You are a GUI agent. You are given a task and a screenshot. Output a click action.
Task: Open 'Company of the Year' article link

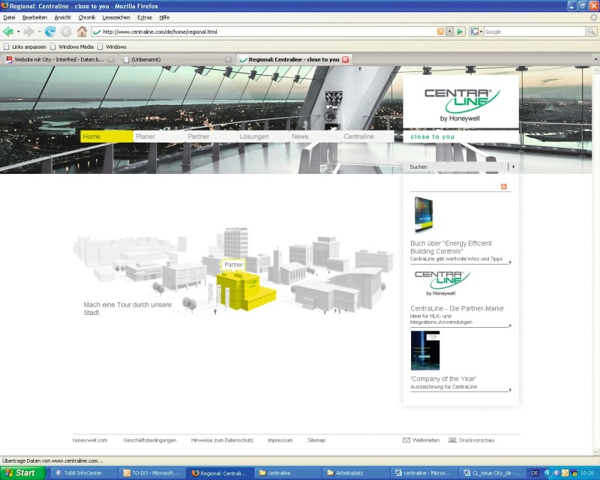443,379
